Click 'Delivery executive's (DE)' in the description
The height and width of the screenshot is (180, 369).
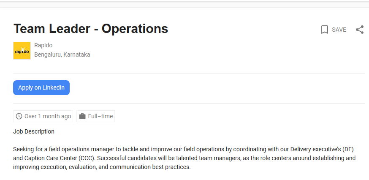point(322,149)
